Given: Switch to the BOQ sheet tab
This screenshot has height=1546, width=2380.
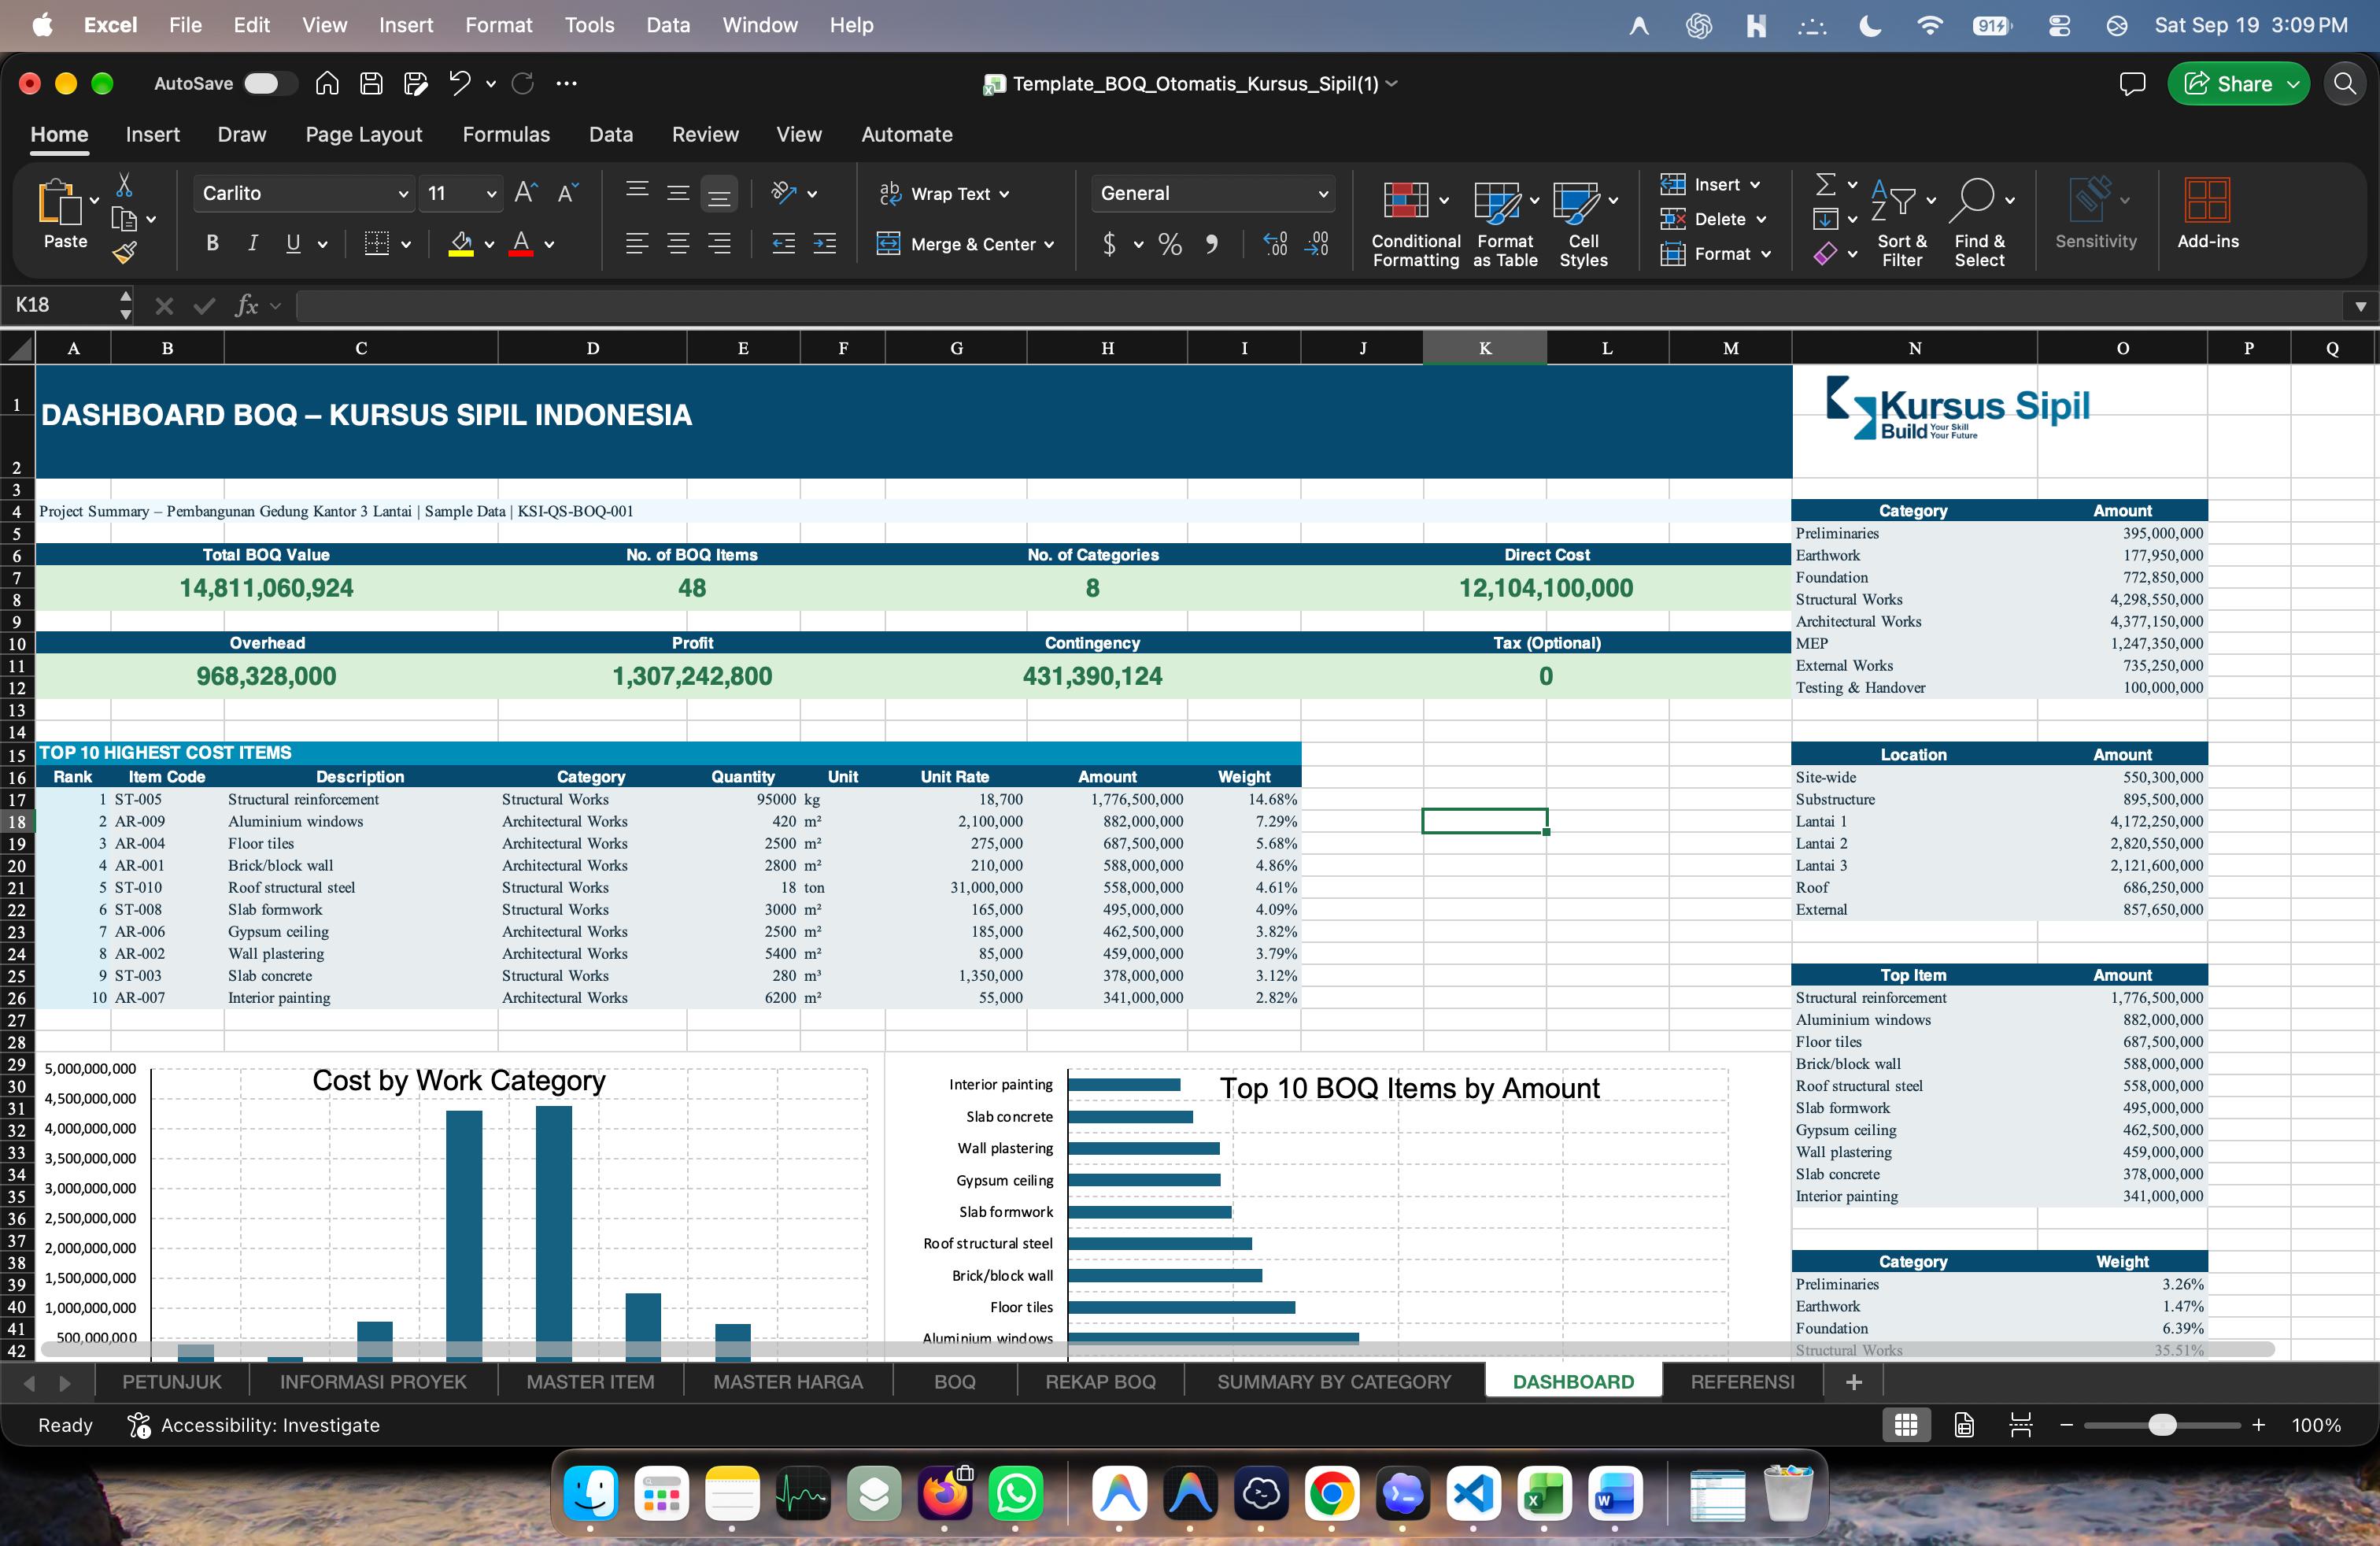Looking at the screenshot, I should point(955,1382).
